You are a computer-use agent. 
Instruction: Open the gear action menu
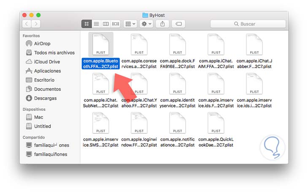pos(146,24)
